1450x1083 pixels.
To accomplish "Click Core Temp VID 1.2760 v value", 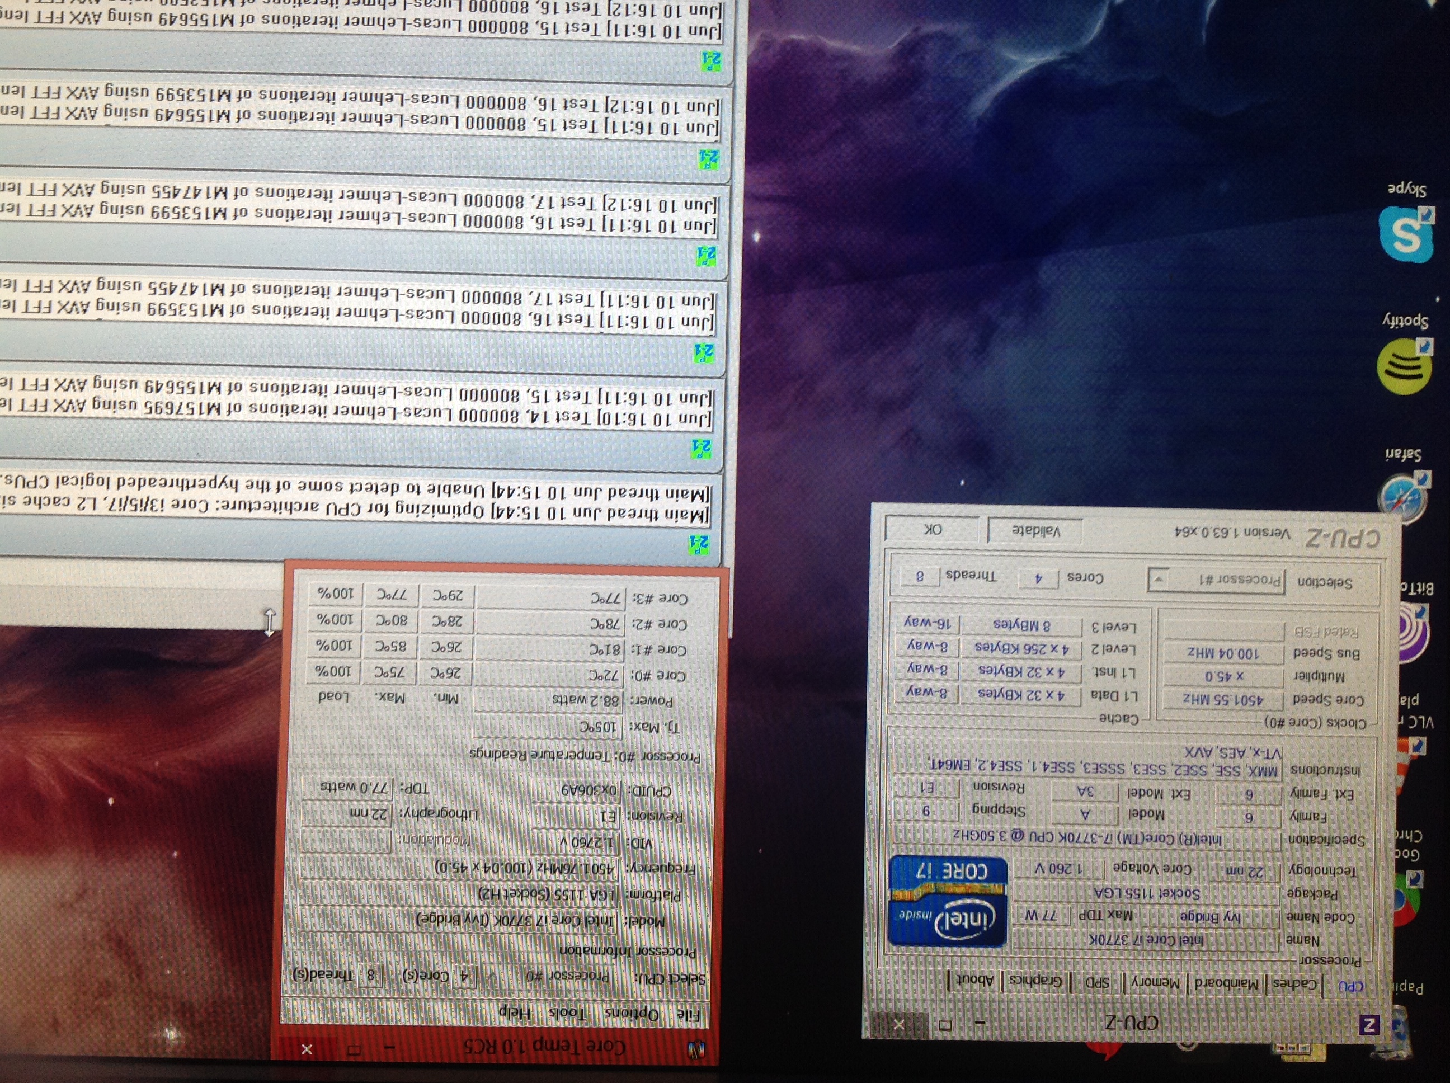I will (x=574, y=841).
